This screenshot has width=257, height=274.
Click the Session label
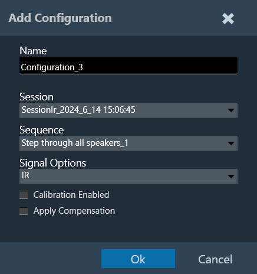pos(37,97)
